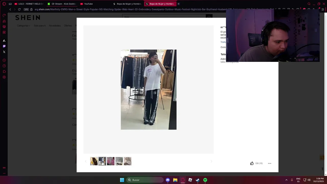
Task: Open File Explorer from the taskbar
Action: pyautogui.click(x=175, y=180)
